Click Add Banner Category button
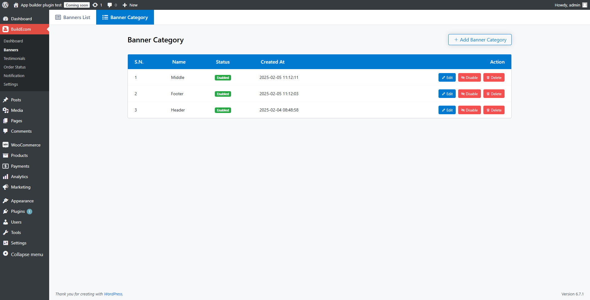The height and width of the screenshot is (300, 590). (480, 40)
